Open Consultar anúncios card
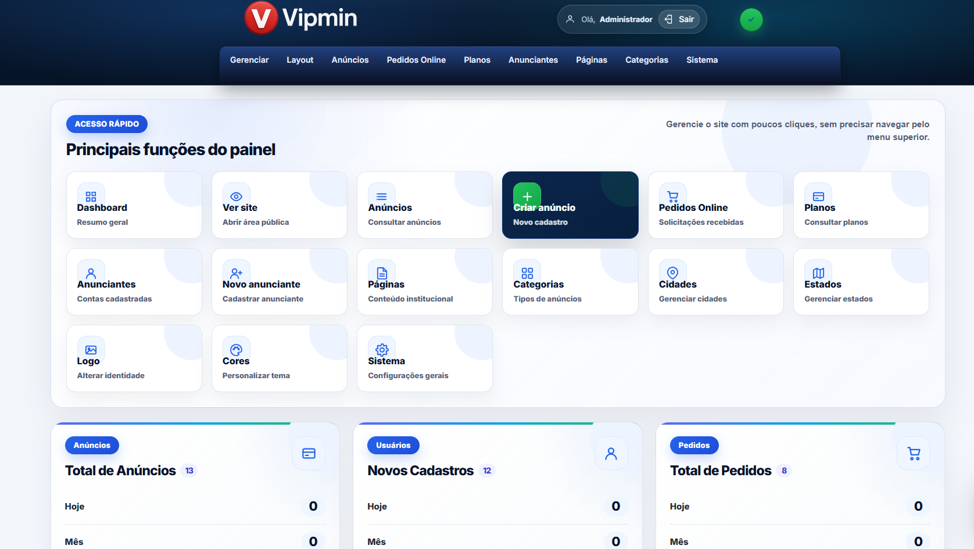This screenshot has width=974, height=549. pos(425,205)
